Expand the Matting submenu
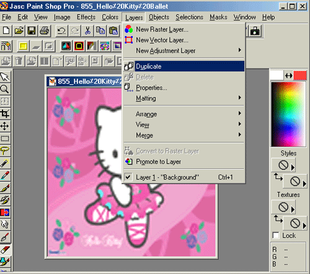This screenshot has width=310, height=274. click(x=184, y=98)
